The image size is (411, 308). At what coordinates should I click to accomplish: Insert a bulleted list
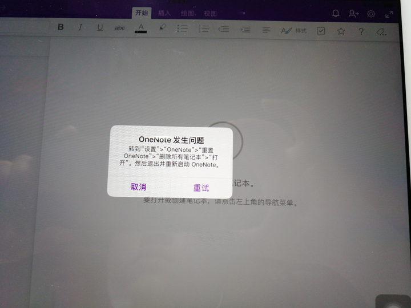pyautogui.click(x=182, y=29)
